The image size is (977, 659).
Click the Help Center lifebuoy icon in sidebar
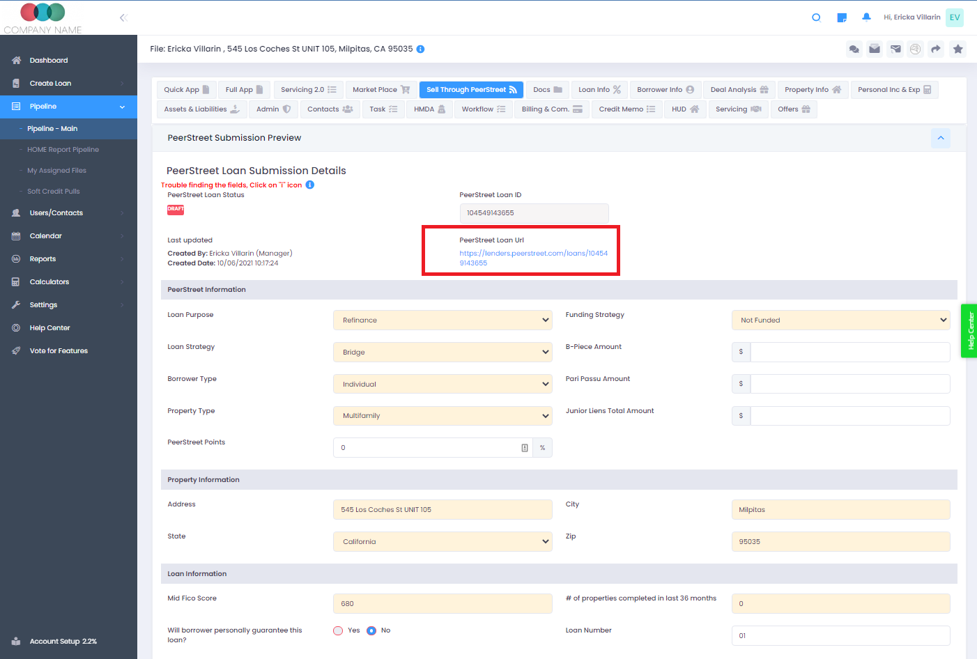click(16, 328)
